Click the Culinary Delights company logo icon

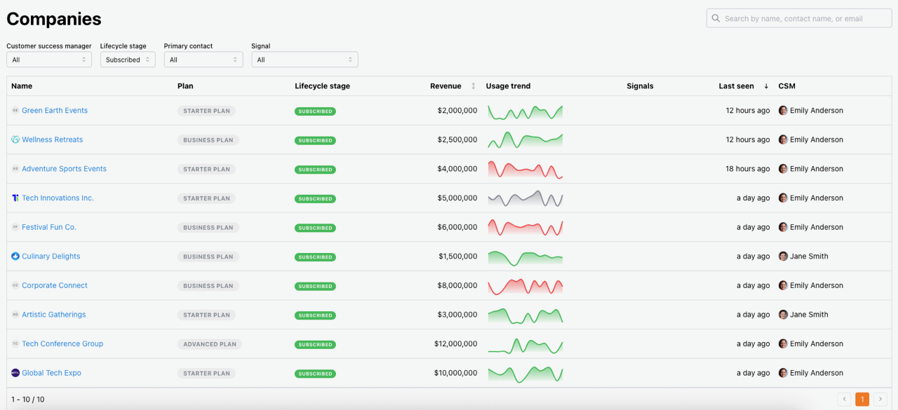coord(15,257)
